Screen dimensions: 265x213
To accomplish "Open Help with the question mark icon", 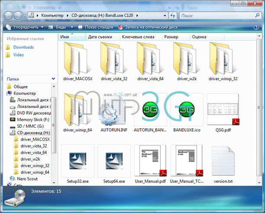I will (x=256, y=27).
